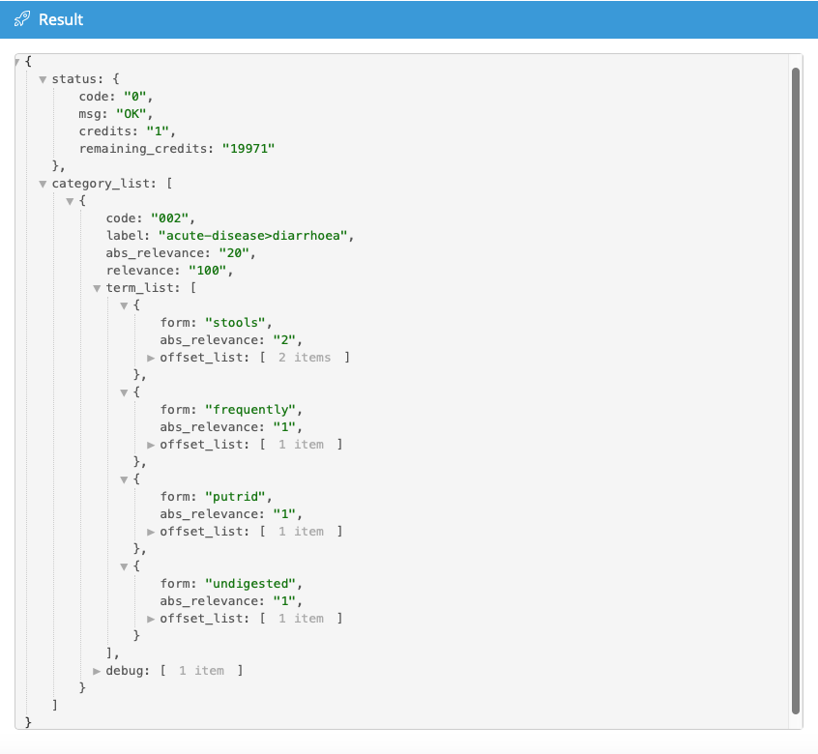Image resolution: width=818 pixels, height=754 pixels.
Task: Collapse the status object
Action: point(43,78)
